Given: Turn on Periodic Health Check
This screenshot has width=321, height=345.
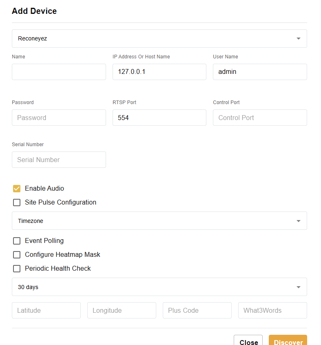Looking at the screenshot, I should 17,269.
